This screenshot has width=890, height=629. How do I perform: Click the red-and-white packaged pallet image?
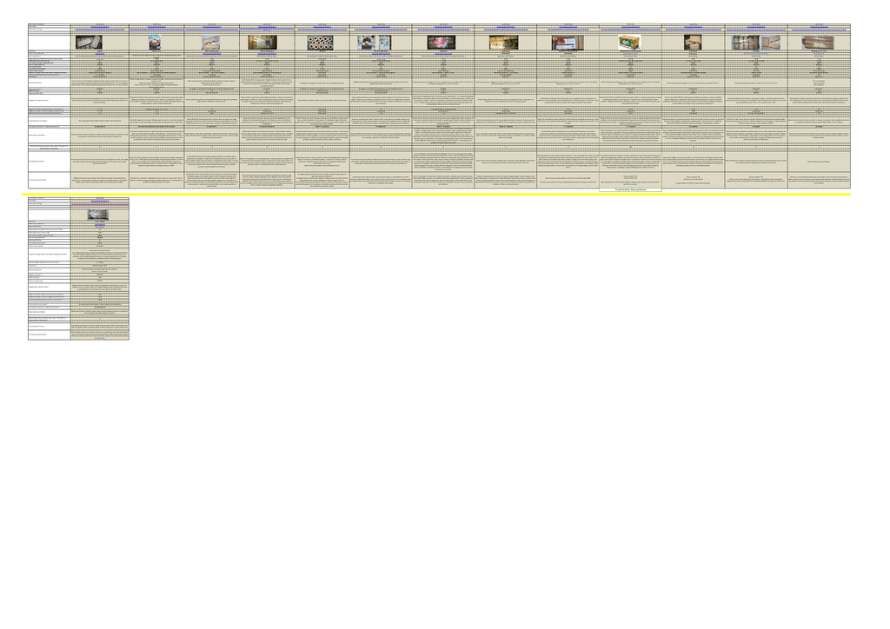click(x=568, y=42)
